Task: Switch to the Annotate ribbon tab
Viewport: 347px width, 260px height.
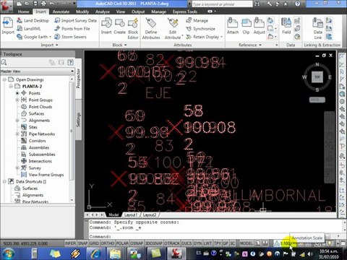Action: pyautogui.click(x=61, y=12)
